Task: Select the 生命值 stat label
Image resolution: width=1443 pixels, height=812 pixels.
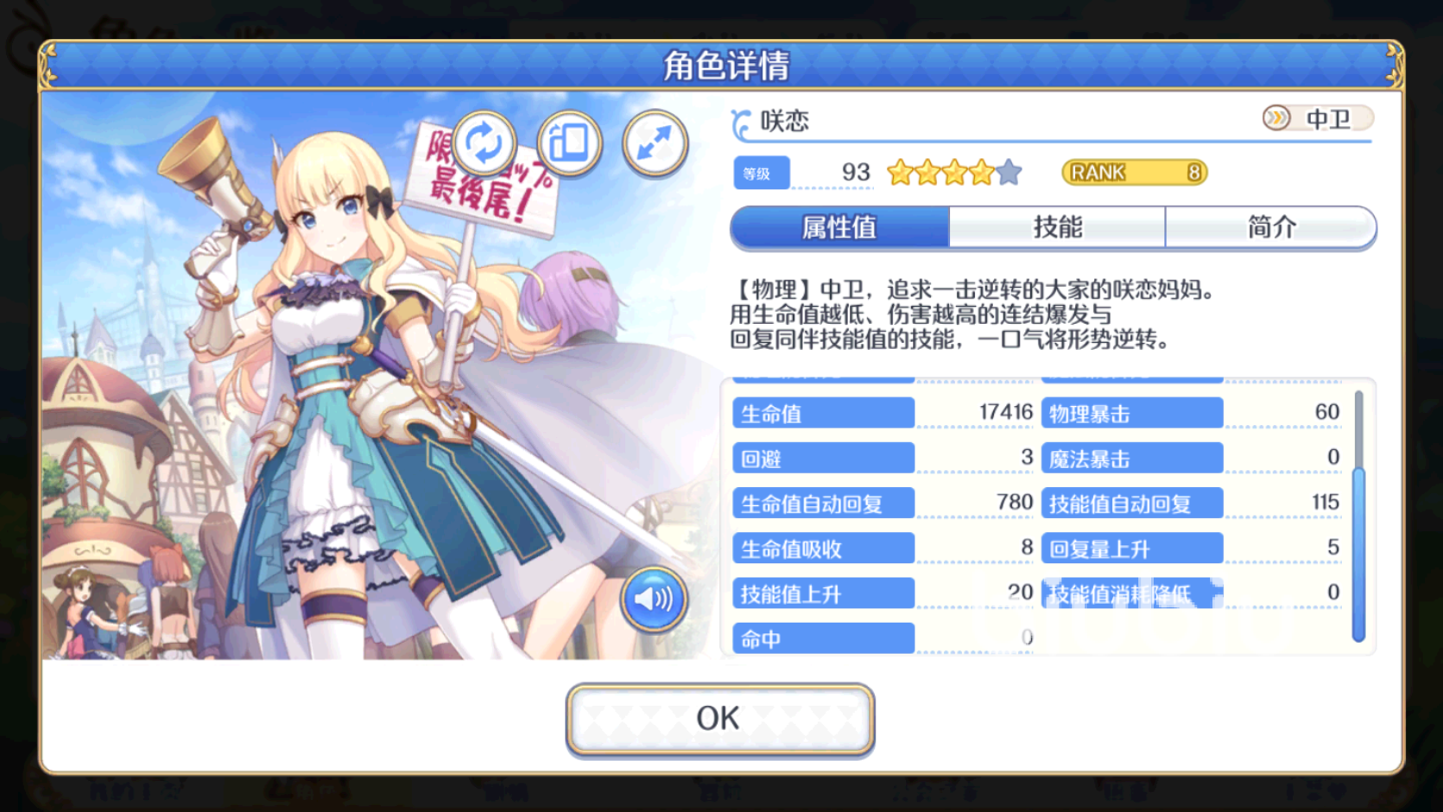Action: tap(823, 413)
